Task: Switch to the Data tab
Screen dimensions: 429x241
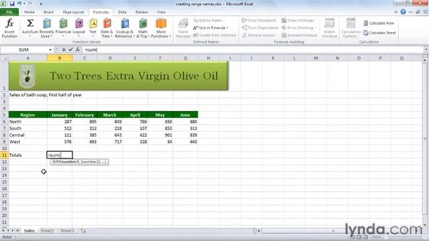Action: (x=122, y=12)
